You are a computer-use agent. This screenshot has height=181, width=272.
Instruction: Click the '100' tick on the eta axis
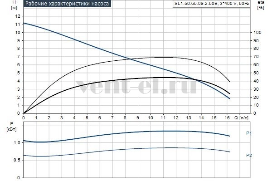(x=257, y=33)
